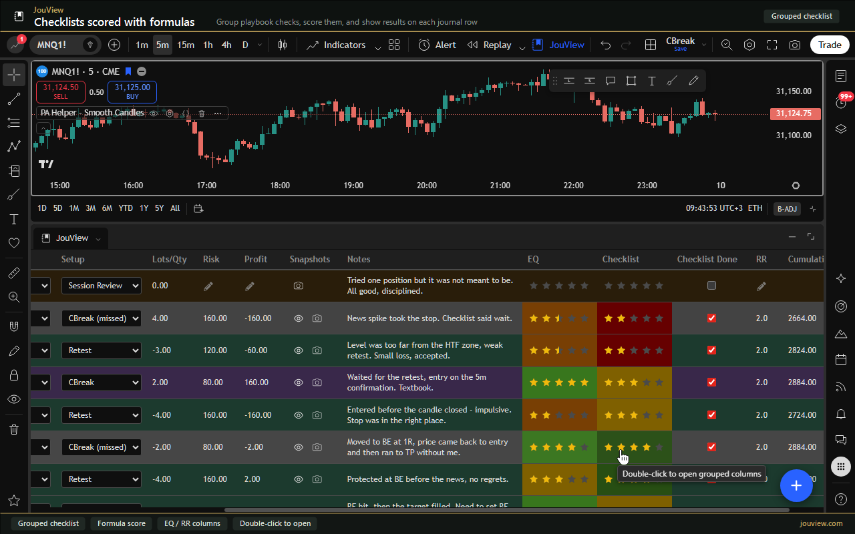
Task: Toggle Checklist Done on Moved to BE row
Action: click(x=711, y=447)
